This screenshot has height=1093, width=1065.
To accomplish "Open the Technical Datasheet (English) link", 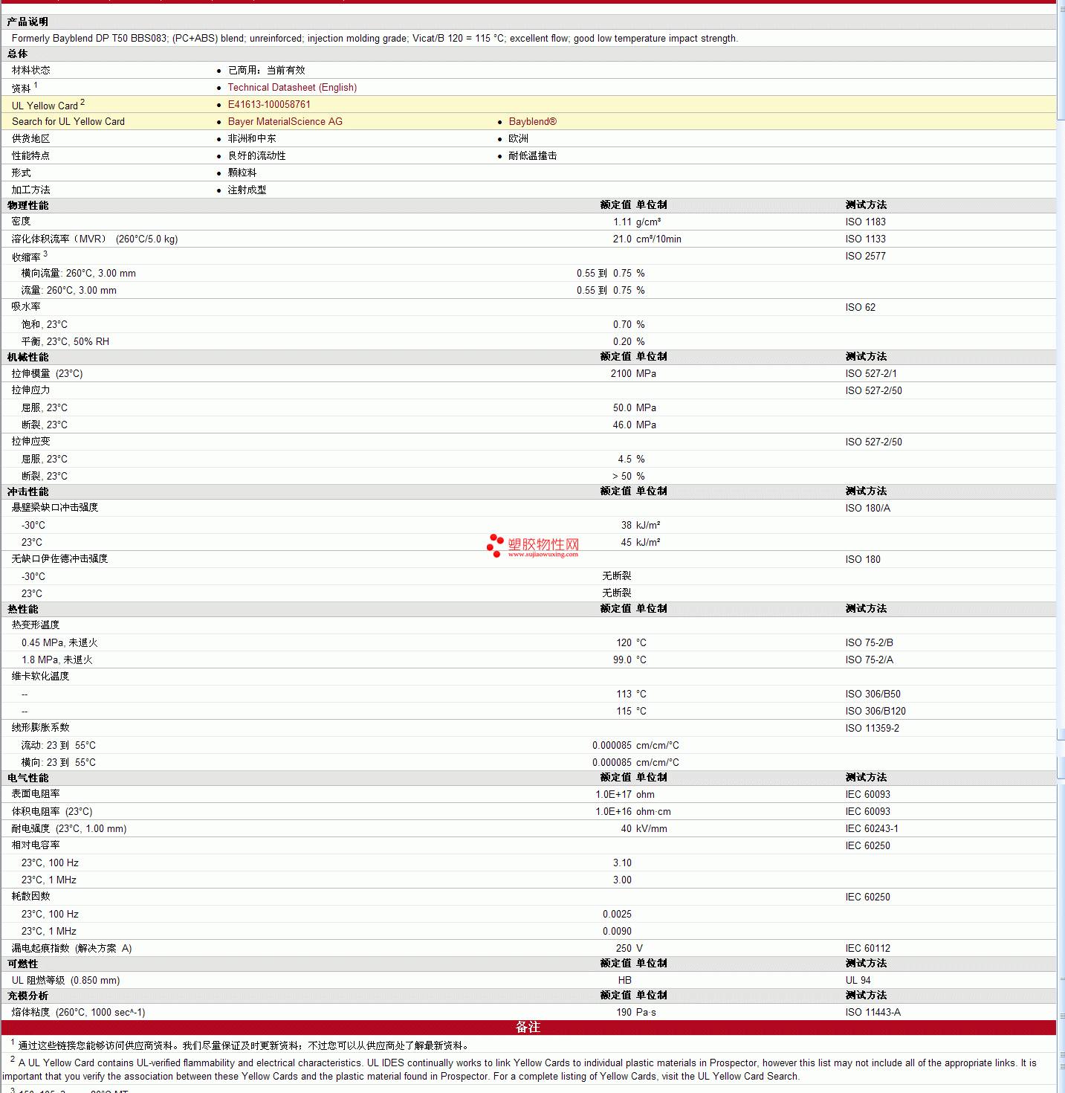I will (292, 88).
